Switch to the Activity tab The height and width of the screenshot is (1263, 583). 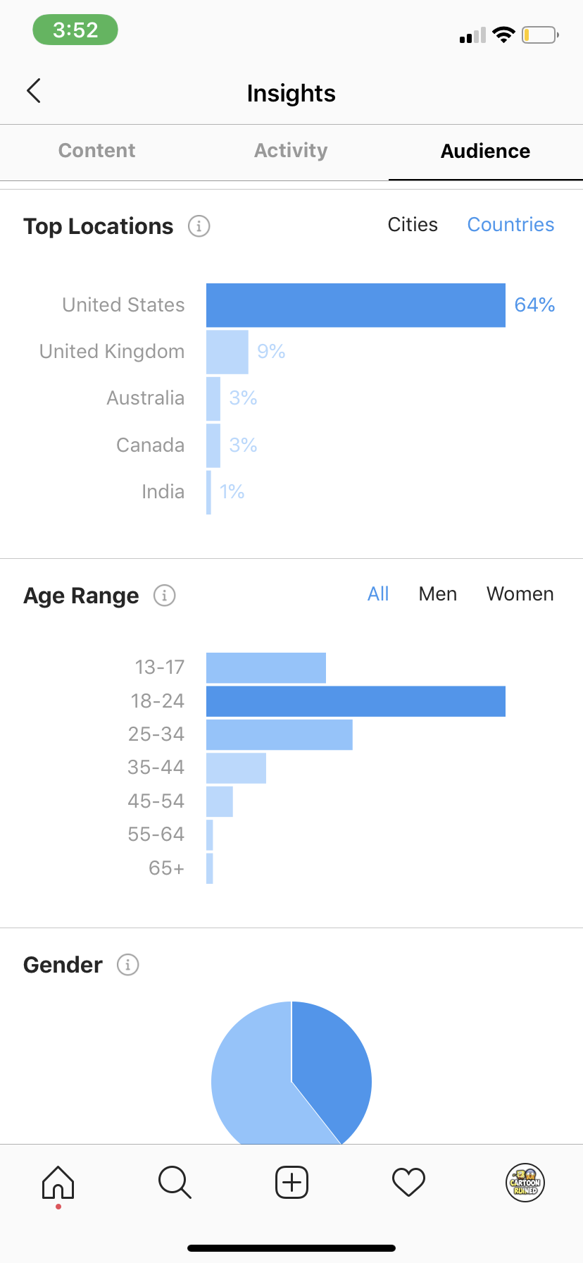(291, 151)
